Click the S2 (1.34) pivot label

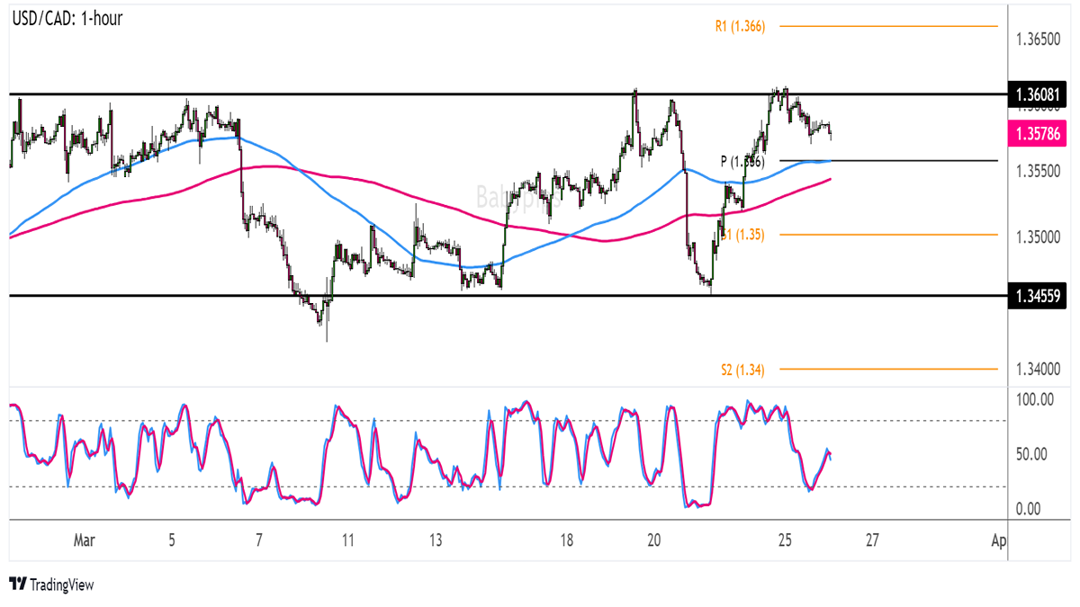pos(742,369)
